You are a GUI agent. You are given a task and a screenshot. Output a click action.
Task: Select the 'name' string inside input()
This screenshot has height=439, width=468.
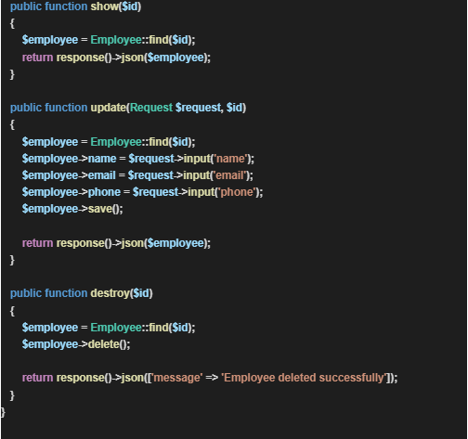pos(230,159)
